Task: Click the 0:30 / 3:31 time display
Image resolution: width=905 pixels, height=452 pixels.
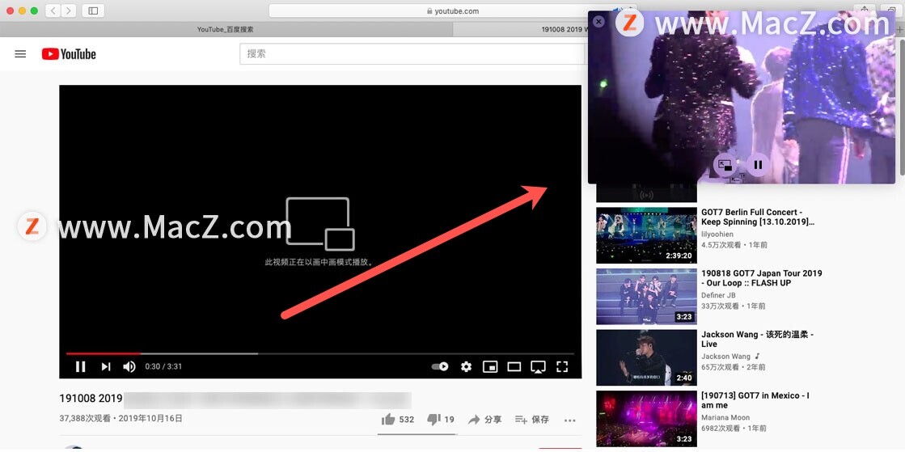Action: [163, 366]
